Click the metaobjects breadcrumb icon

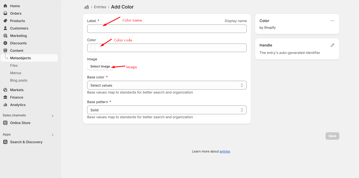coord(86,7)
